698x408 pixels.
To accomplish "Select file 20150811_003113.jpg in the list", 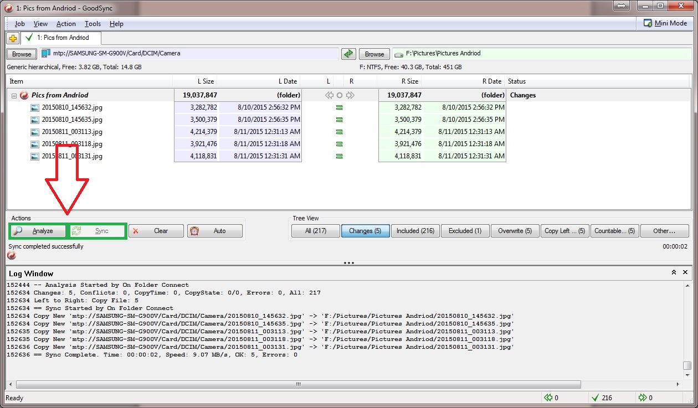I will point(72,132).
